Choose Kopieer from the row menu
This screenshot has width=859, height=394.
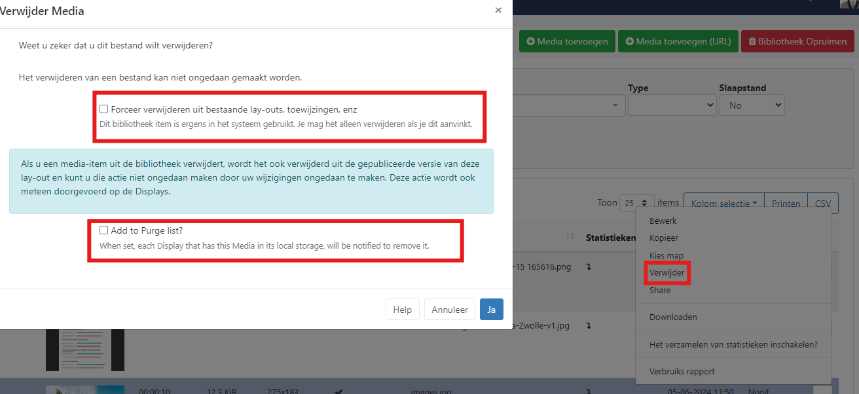pyautogui.click(x=663, y=238)
